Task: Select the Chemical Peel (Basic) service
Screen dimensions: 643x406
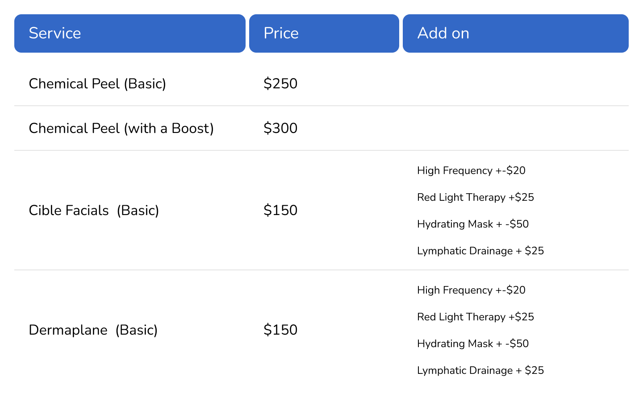Action: 97,83
